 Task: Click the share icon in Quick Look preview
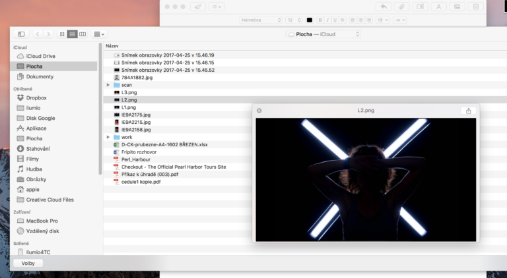coord(468,111)
